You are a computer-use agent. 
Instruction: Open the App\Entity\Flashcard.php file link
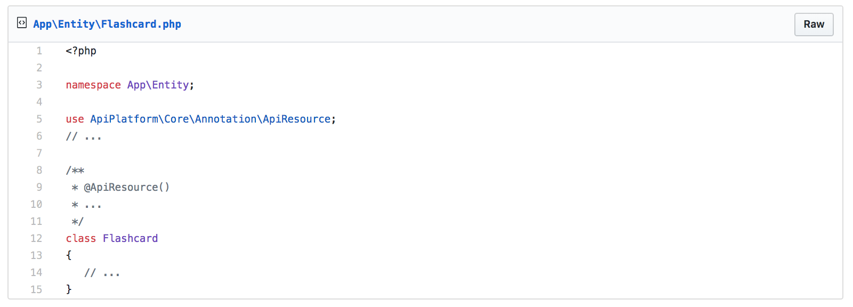[x=107, y=24]
